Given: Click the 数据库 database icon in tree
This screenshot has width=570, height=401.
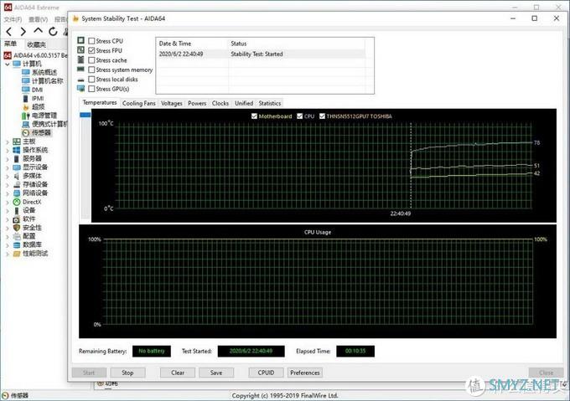Looking at the screenshot, I should tap(17, 245).
